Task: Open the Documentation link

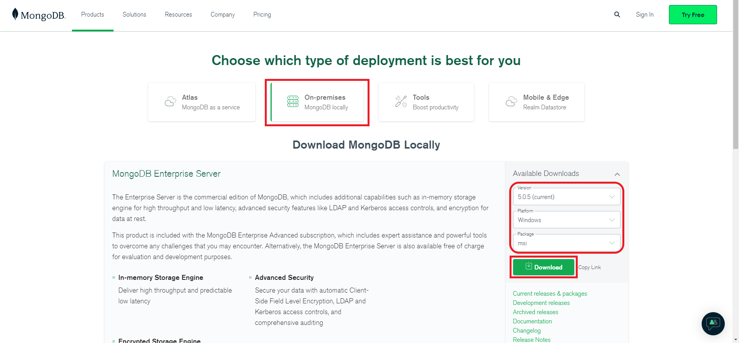Action: 532,321
